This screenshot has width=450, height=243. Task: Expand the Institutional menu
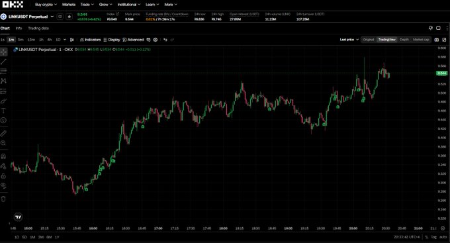[x=129, y=5]
